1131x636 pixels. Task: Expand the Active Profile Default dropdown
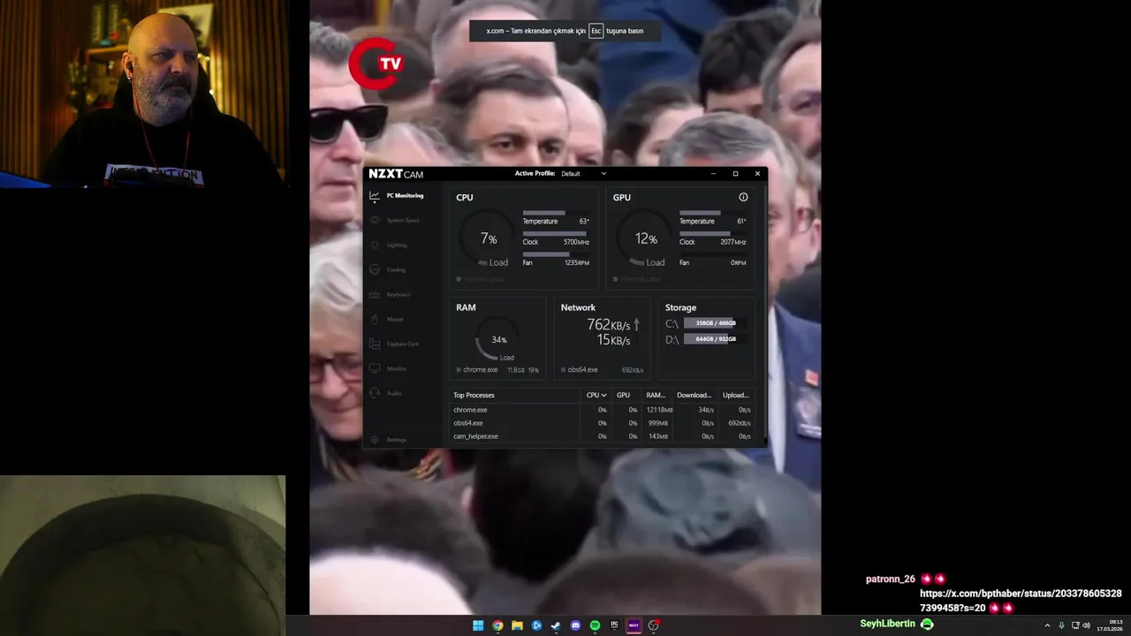(x=583, y=173)
